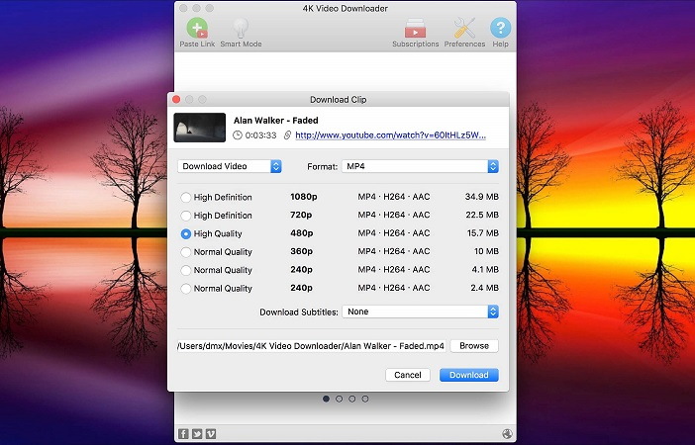Click the Download Clip dialog title

(339, 100)
